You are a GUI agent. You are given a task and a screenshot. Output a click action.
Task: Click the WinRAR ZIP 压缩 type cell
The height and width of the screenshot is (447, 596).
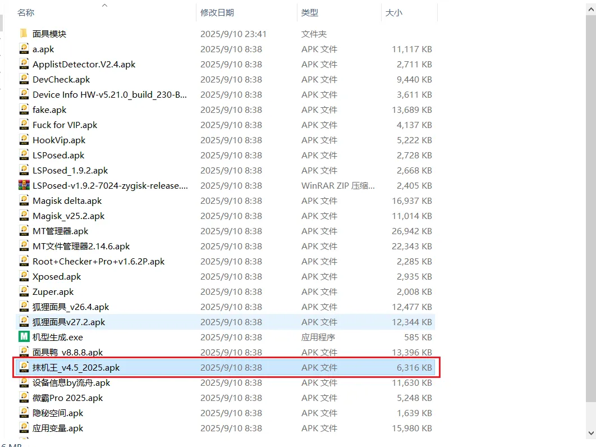coord(338,186)
